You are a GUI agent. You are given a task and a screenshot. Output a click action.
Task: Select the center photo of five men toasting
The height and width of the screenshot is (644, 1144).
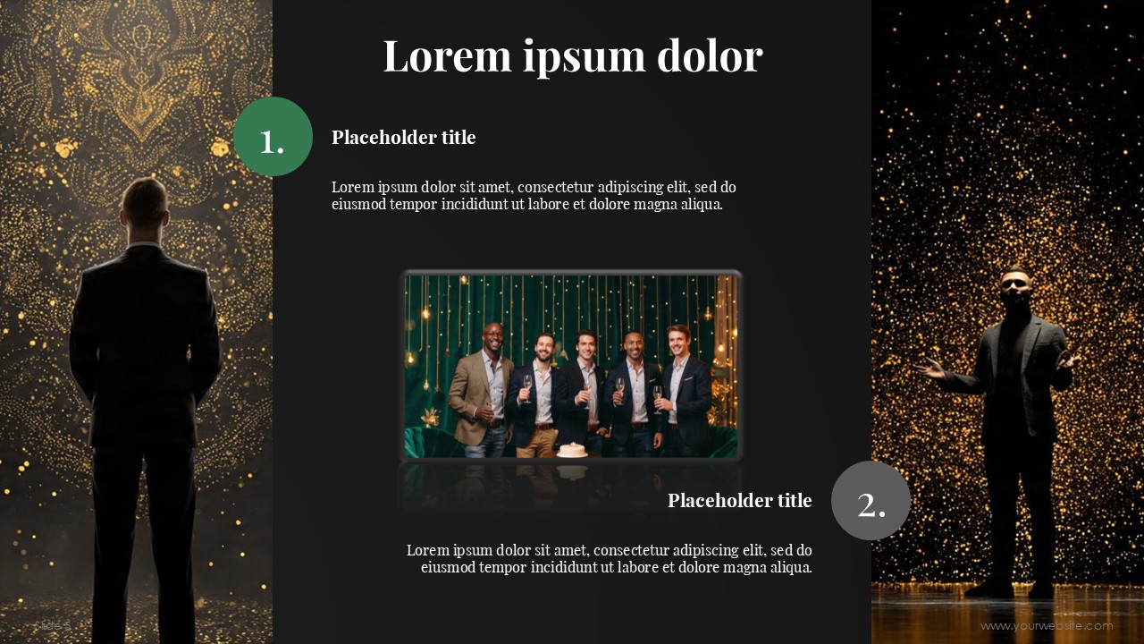[571, 366]
